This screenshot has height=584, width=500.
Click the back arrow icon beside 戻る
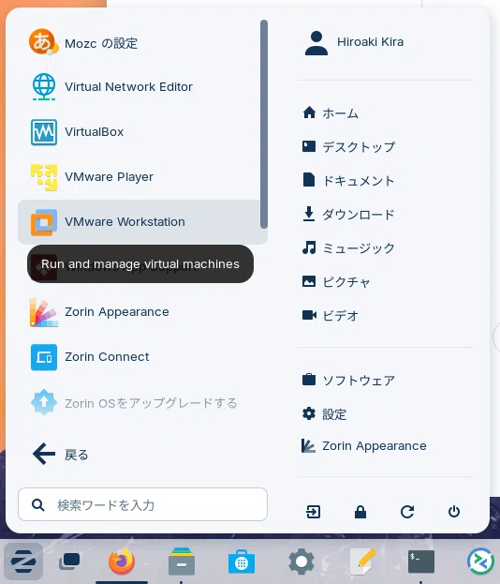click(x=44, y=454)
